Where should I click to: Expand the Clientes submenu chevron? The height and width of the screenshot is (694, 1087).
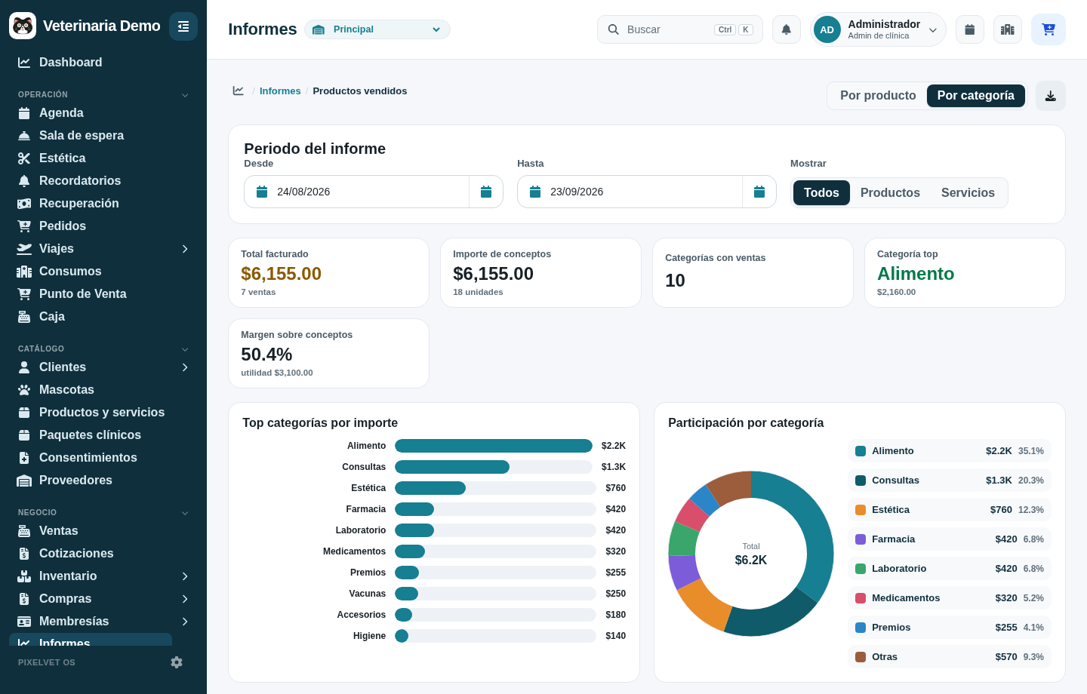[185, 367]
